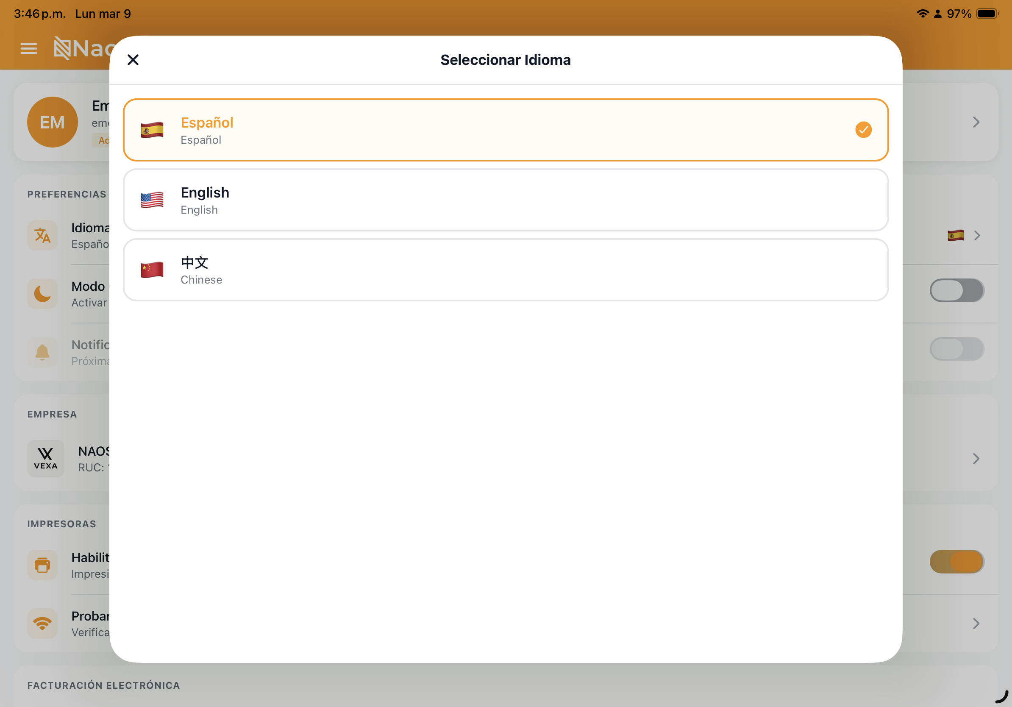Click the EM profile avatar
Viewport: 1012px width, 707px height.
tap(53, 122)
